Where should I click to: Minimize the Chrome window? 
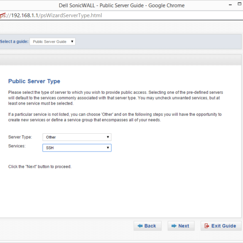230,5
